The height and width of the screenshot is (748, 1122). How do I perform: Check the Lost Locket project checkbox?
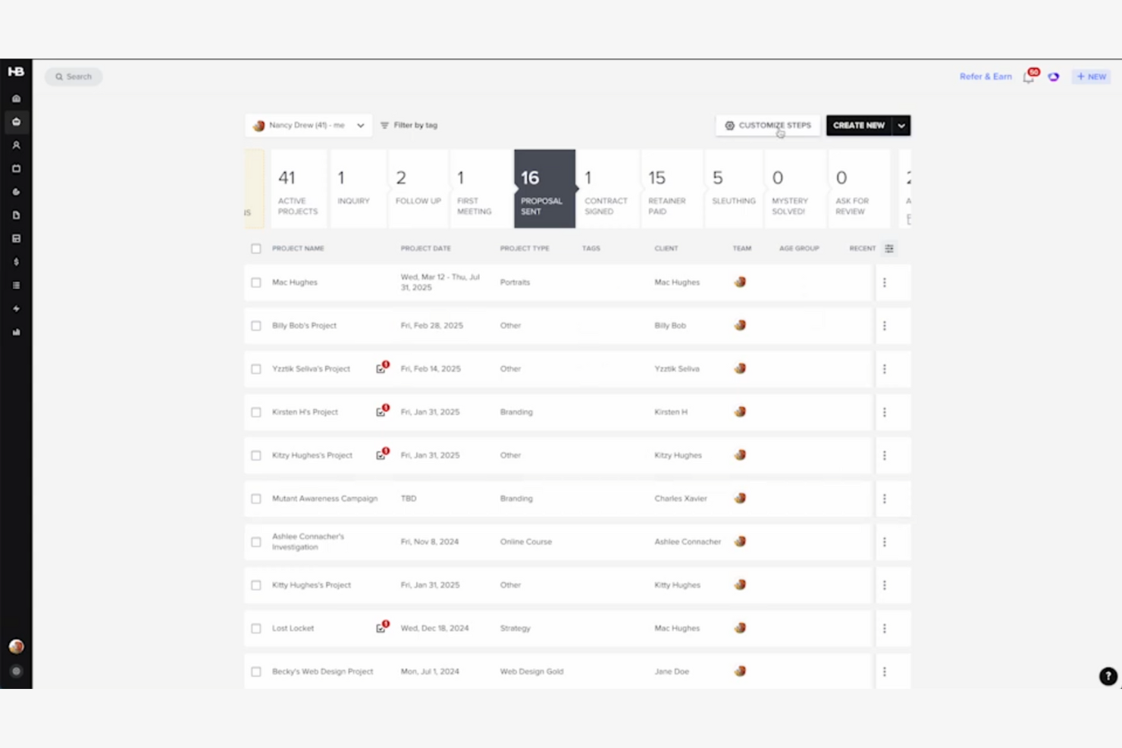pos(255,628)
